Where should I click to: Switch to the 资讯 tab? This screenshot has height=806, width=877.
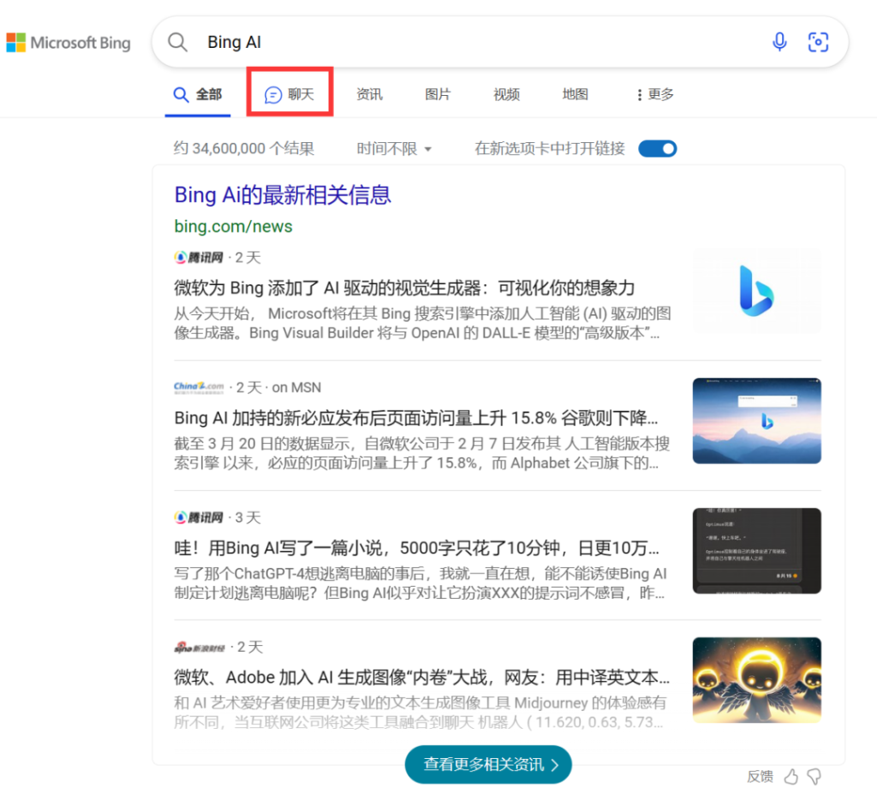[x=369, y=94]
